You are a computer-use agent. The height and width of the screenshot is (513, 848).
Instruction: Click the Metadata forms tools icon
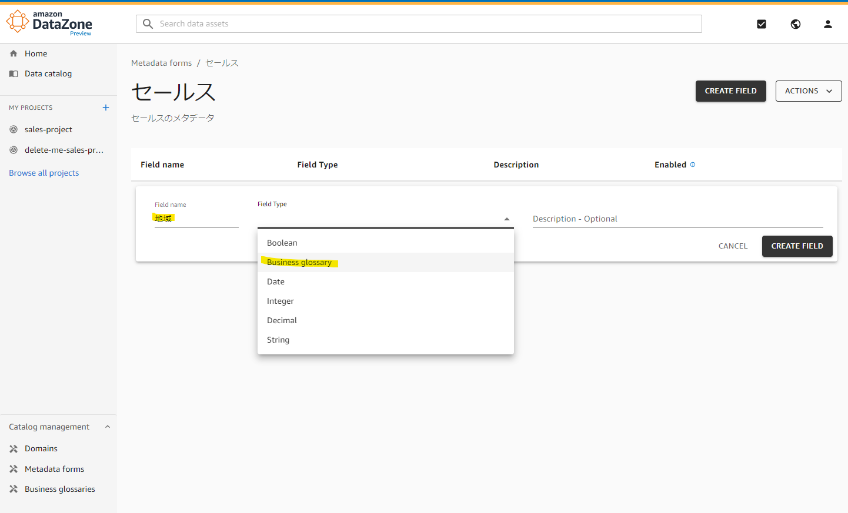click(x=14, y=469)
